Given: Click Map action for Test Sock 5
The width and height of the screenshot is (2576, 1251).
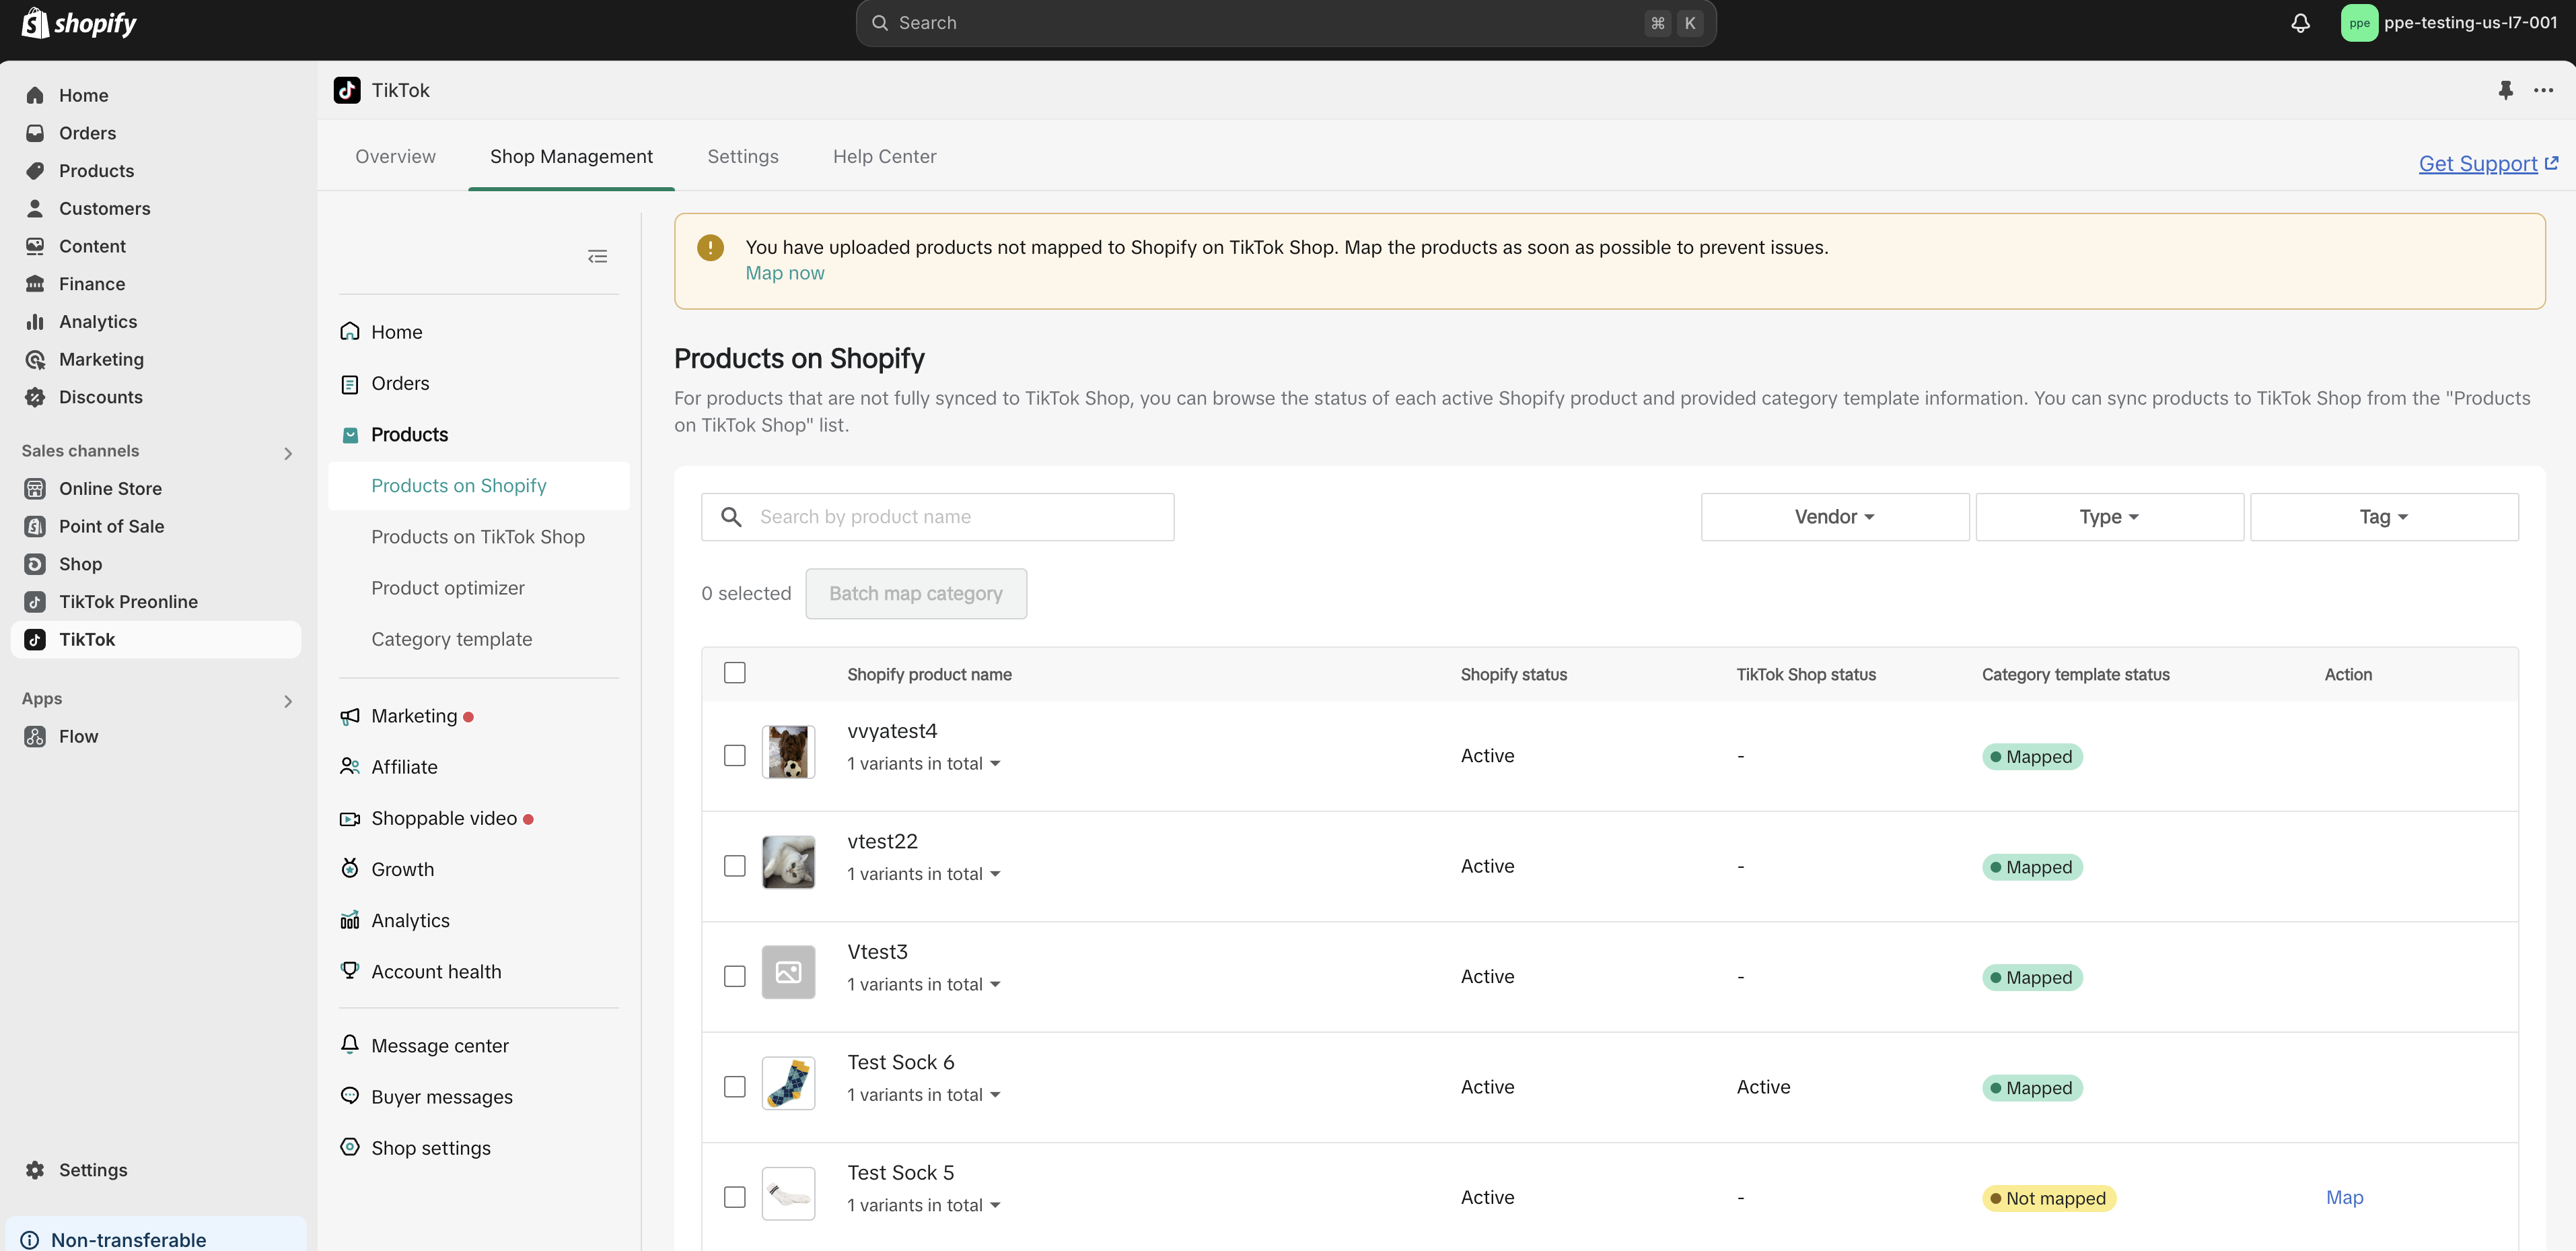Looking at the screenshot, I should (x=2344, y=1197).
